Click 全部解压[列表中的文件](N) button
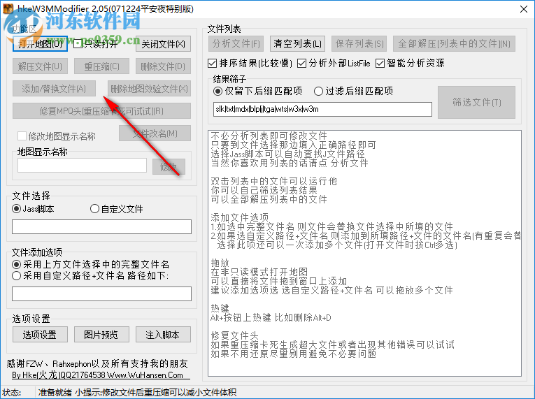Screen dimensions: 535x399 pos(454,43)
